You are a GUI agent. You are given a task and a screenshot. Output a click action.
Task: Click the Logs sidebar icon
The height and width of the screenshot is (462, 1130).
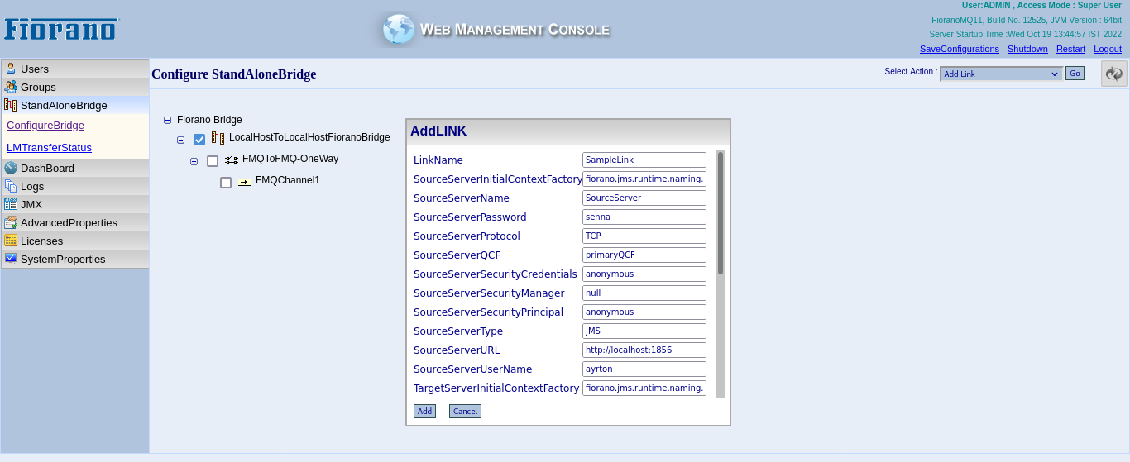(11, 186)
